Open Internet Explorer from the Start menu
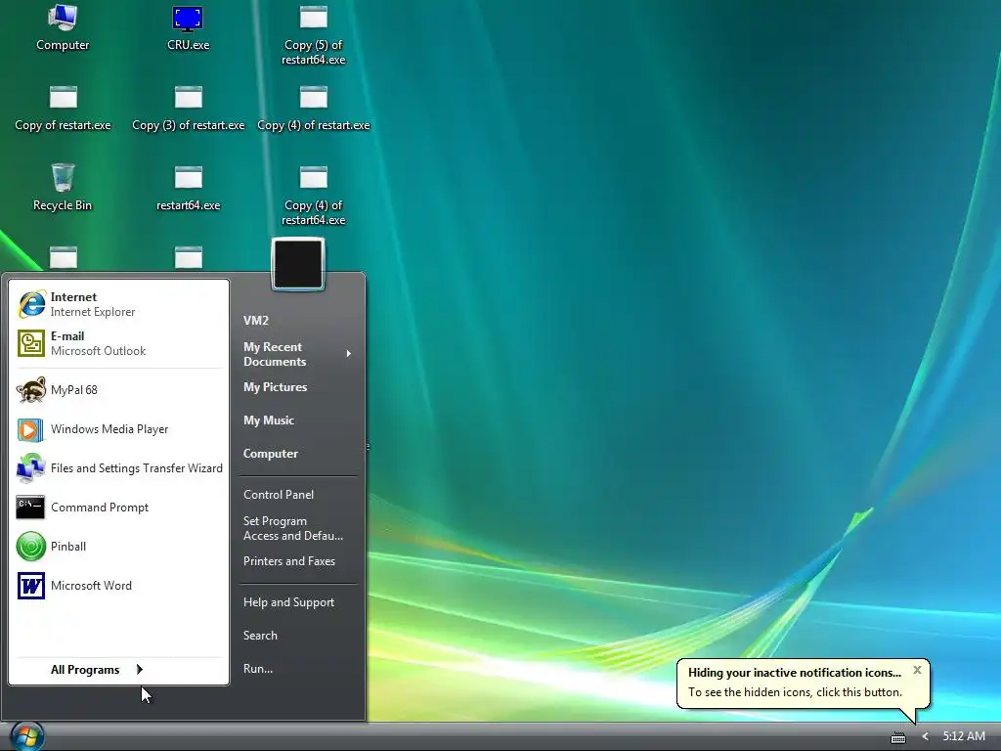Image resolution: width=1001 pixels, height=751 pixels. point(119,304)
